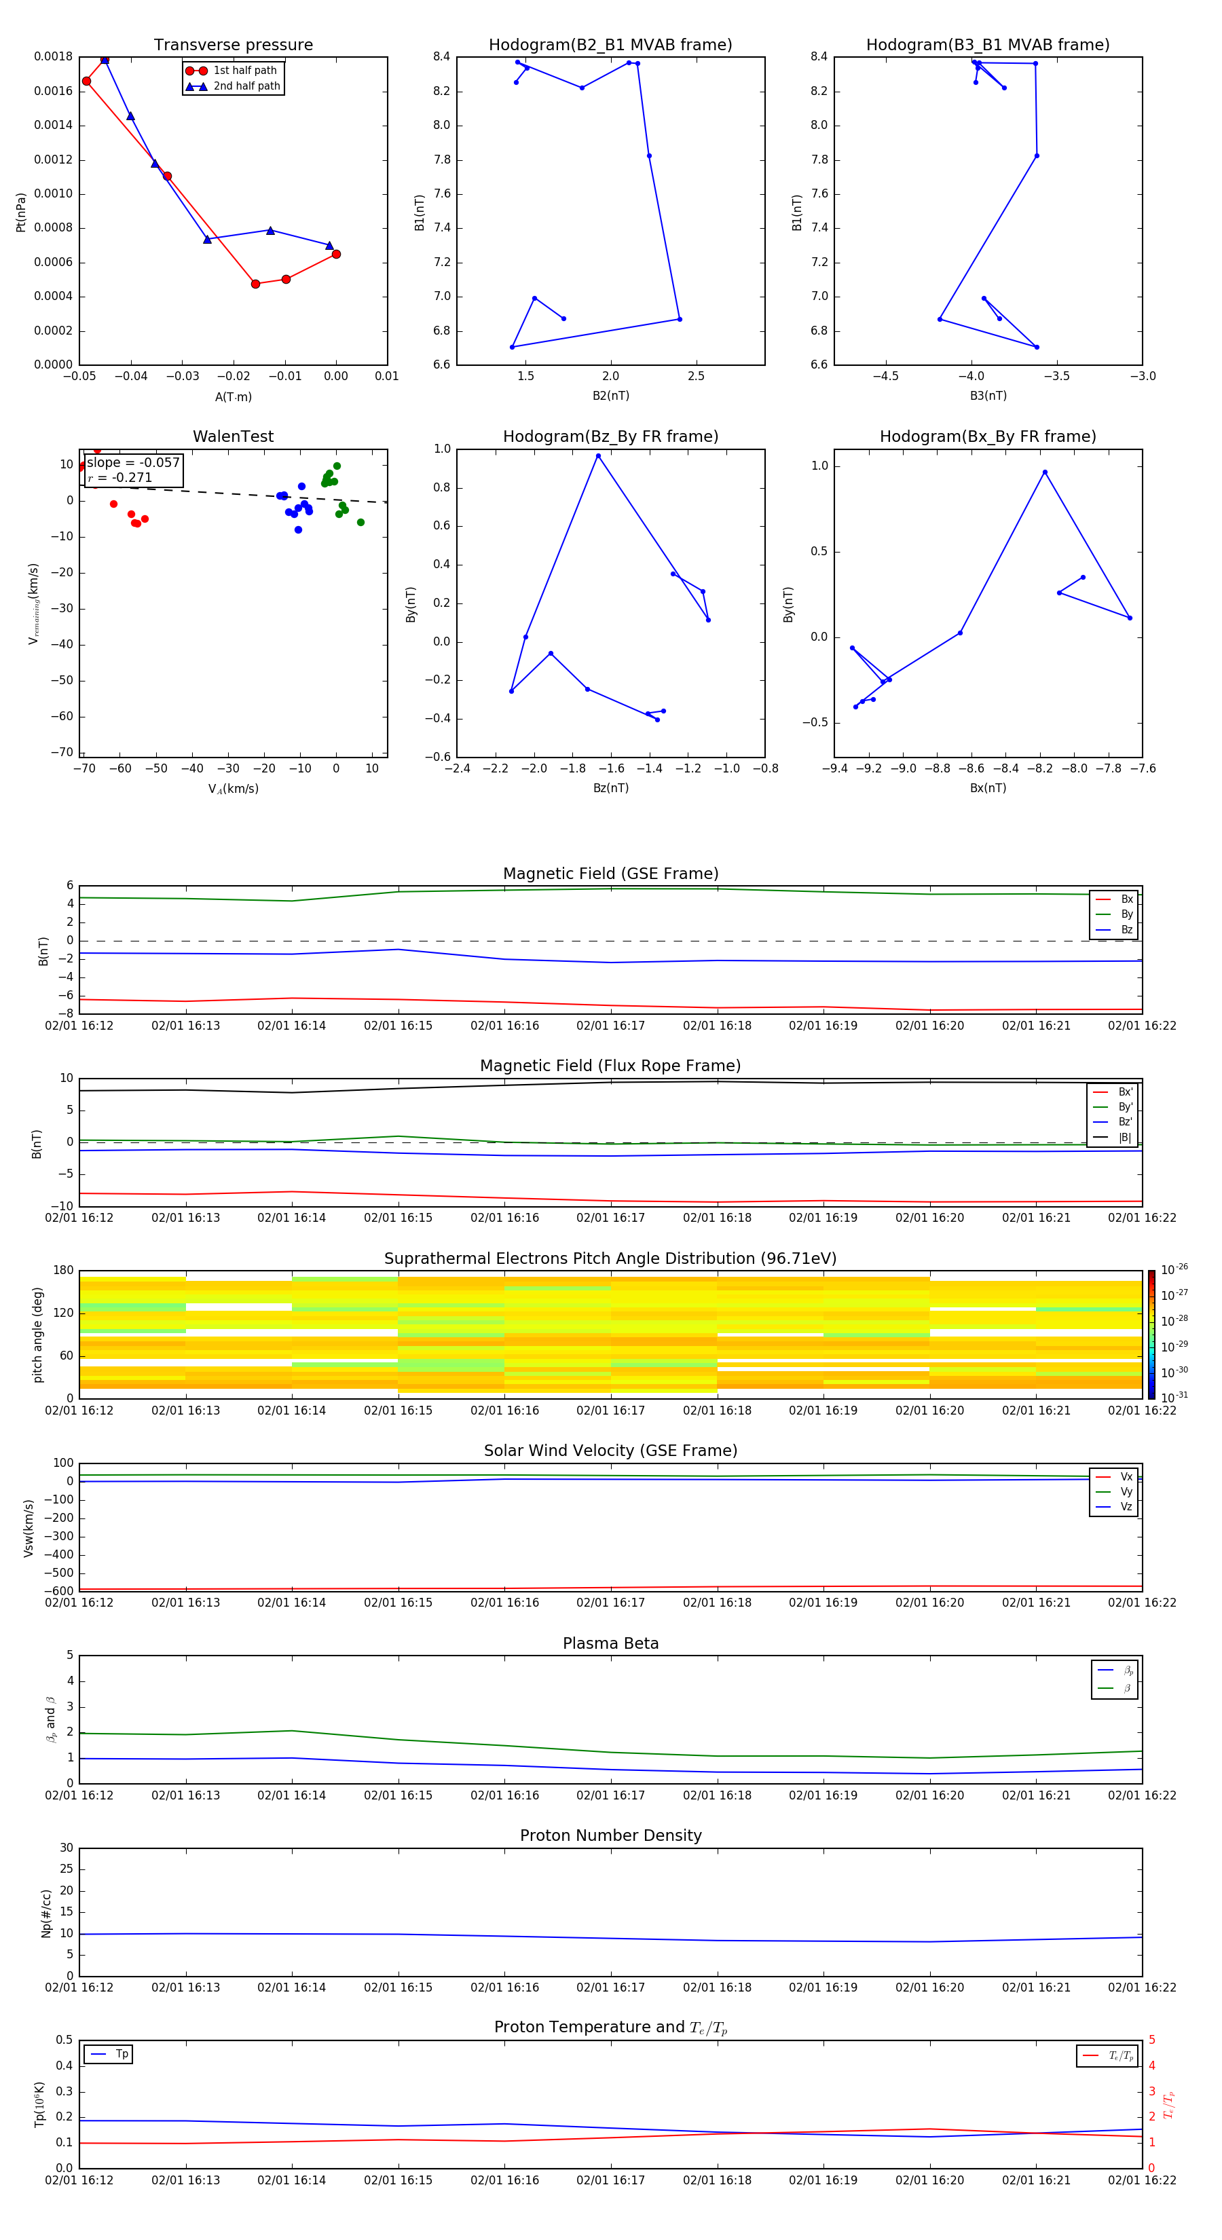This screenshot has width=1222, height=2240.
Task: Click the 'Vremaining(km/s)' y-axis label
Action: point(33,603)
